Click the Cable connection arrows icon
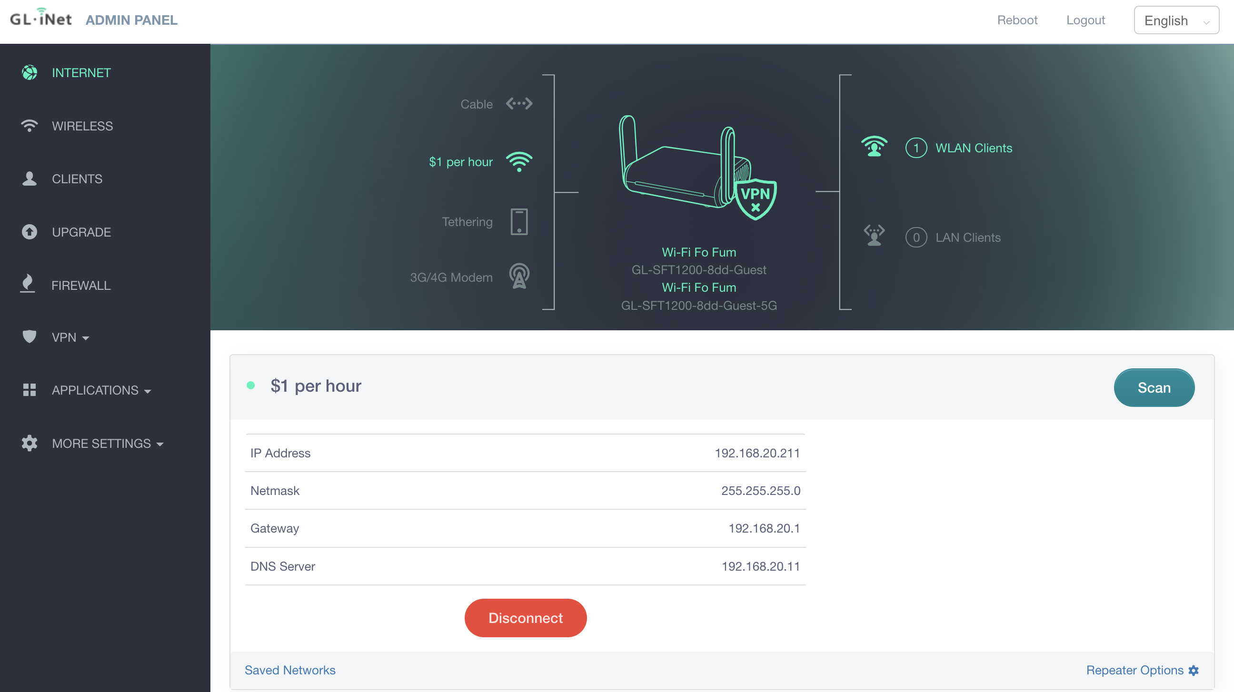The width and height of the screenshot is (1234, 692). [x=519, y=103]
